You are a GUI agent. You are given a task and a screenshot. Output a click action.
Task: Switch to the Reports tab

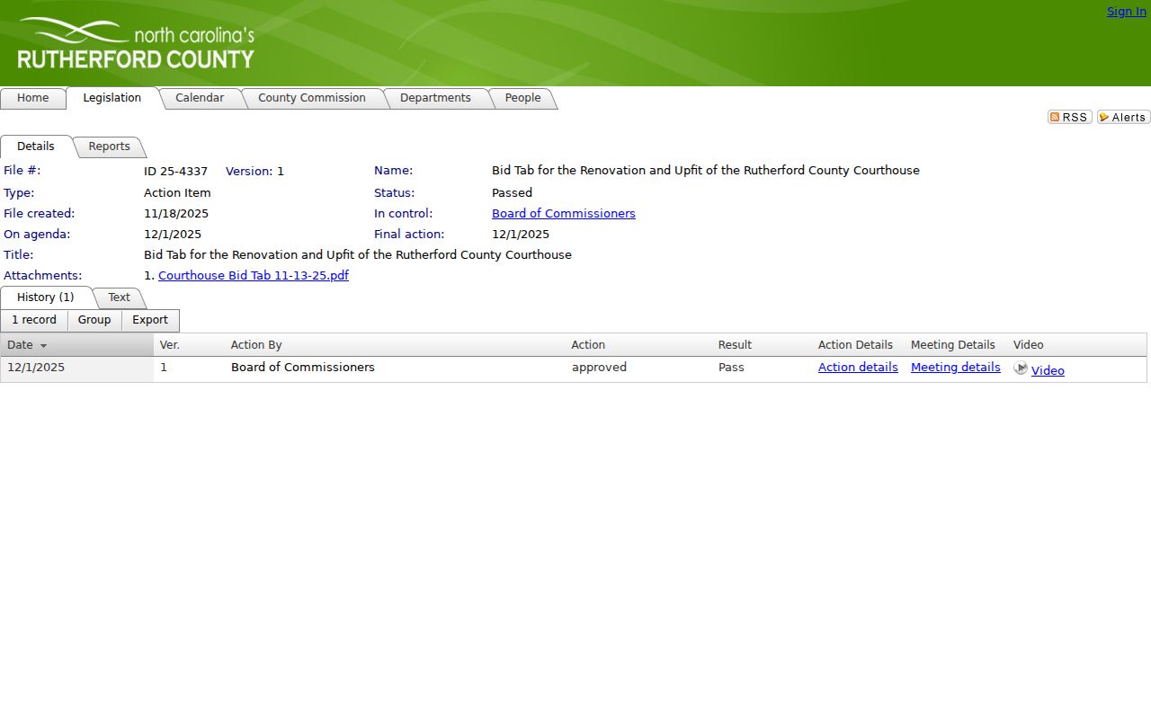[x=109, y=146]
